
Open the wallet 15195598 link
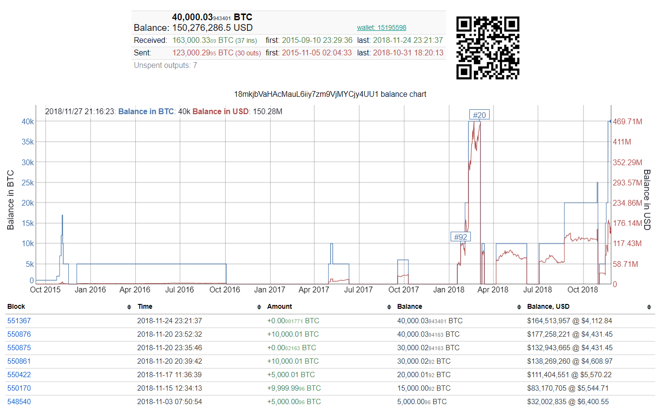pos(381,28)
